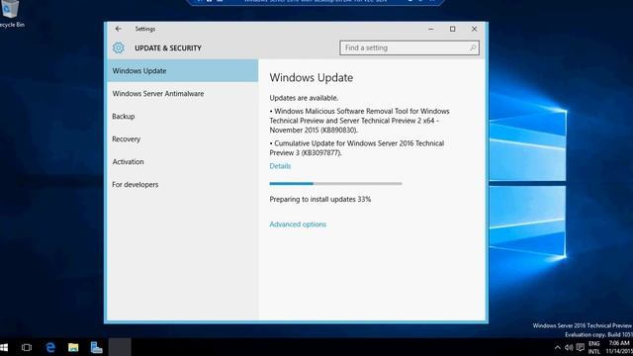Image resolution: width=633 pixels, height=356 pixels.
Task: Click the search magnifier in Find a setting
Action: [x=473, y=47]
